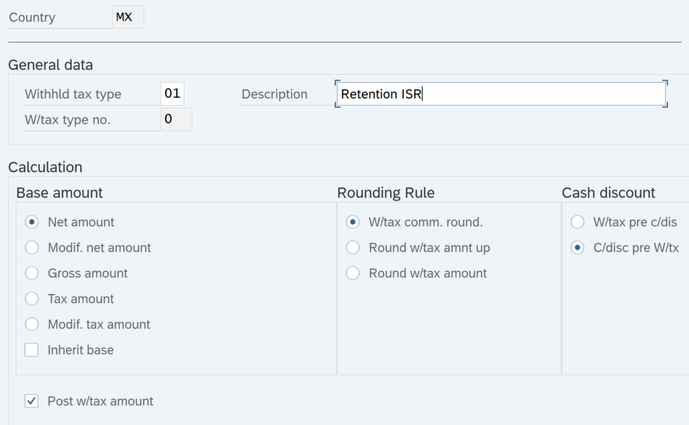Toggle the Post w/tax amount checkbox

32,401
